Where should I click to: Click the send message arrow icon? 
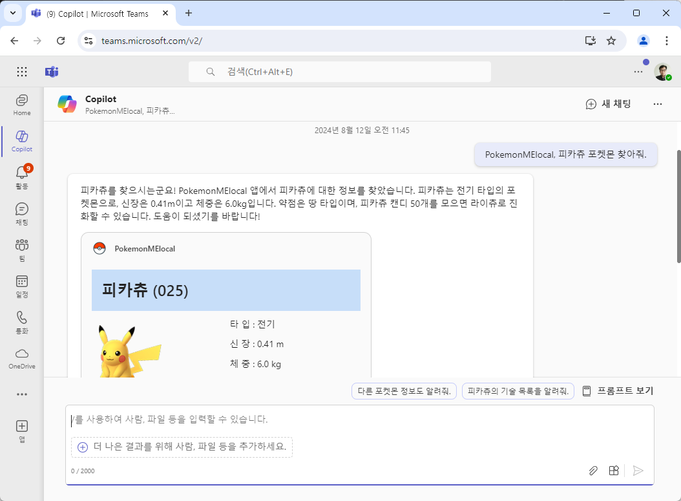click(x=638, y=471)
